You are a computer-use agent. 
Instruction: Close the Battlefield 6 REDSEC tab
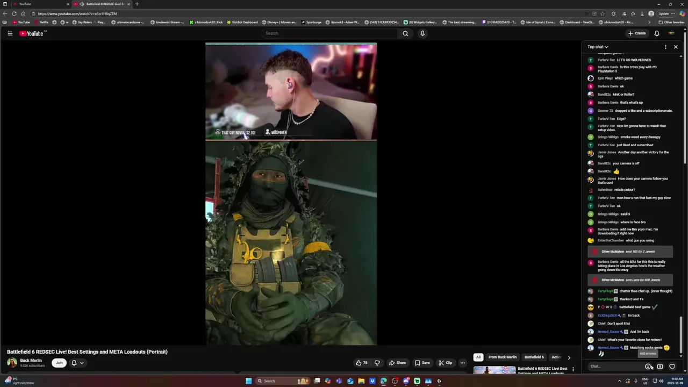[x=128, y=4]
